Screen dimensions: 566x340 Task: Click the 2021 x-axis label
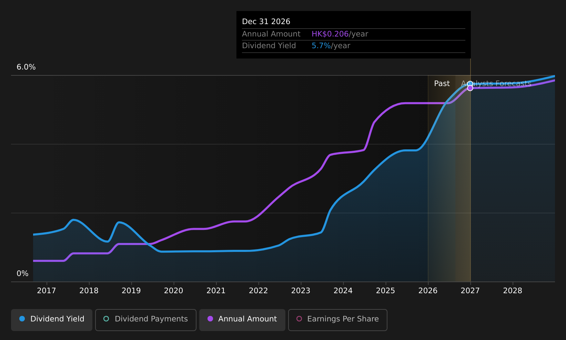click(216, 291)
